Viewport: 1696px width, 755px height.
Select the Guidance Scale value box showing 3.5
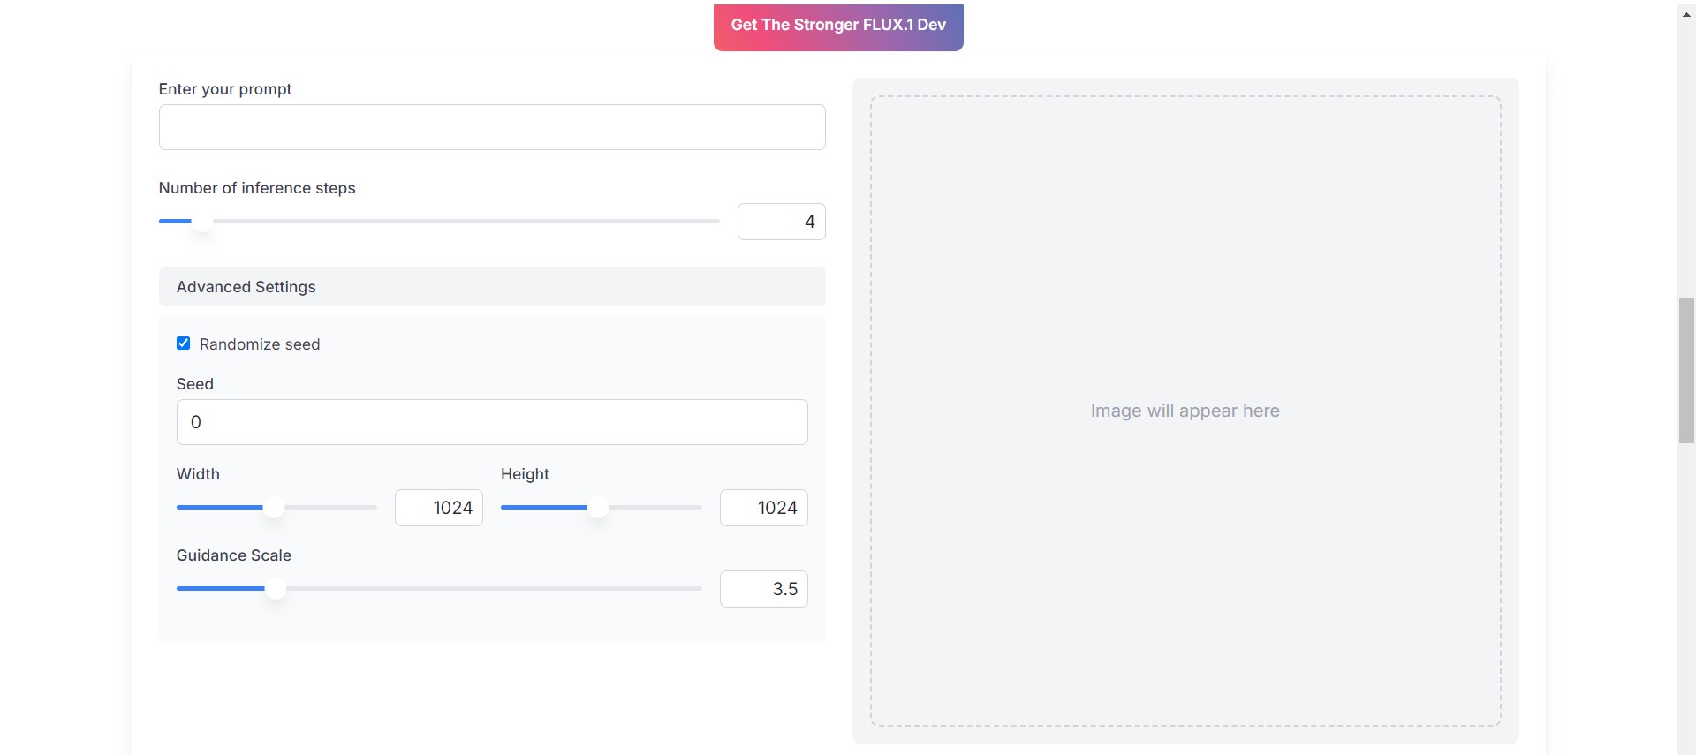pyautogui.click(x=763, y=589)
